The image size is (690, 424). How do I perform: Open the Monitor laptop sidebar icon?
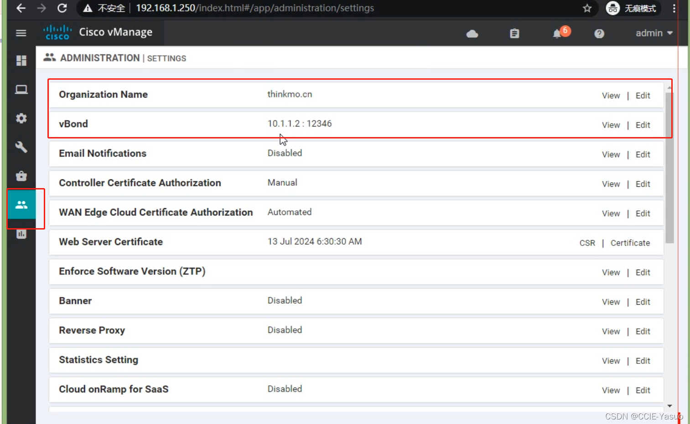pyautogui.click(x=21, y=89)
